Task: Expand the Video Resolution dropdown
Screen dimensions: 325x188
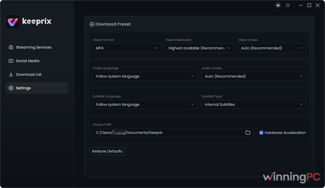Action: click(x=199, y=48)
